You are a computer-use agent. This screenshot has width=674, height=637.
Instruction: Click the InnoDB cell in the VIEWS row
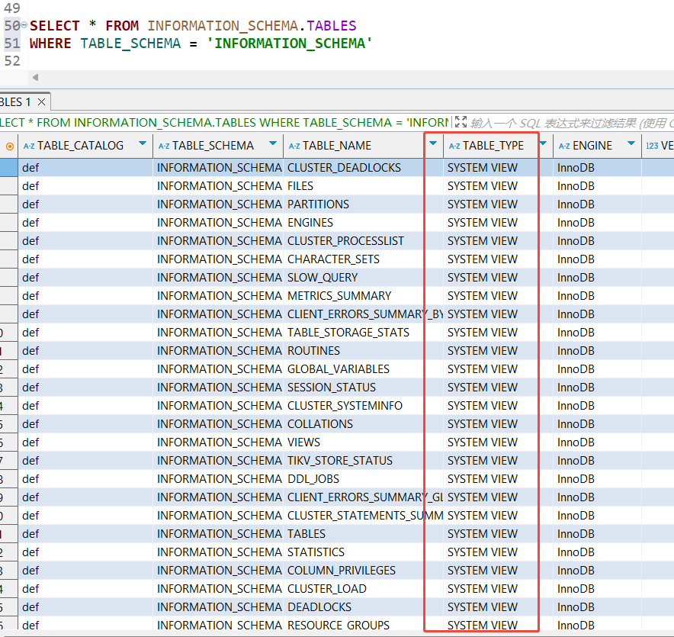[x=597, y=442]
